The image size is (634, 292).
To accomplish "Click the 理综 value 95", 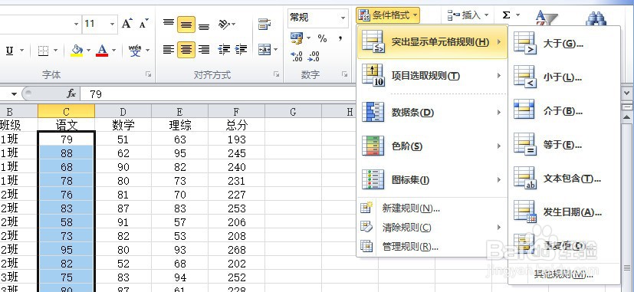I will 179,153.
